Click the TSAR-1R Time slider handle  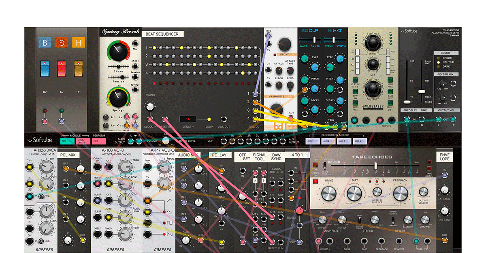coord(422,92)
